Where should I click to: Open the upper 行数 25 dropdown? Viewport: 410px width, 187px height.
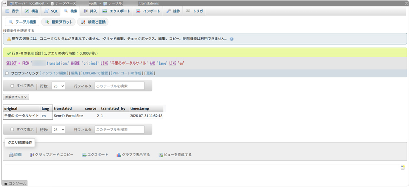pos(58,86)
